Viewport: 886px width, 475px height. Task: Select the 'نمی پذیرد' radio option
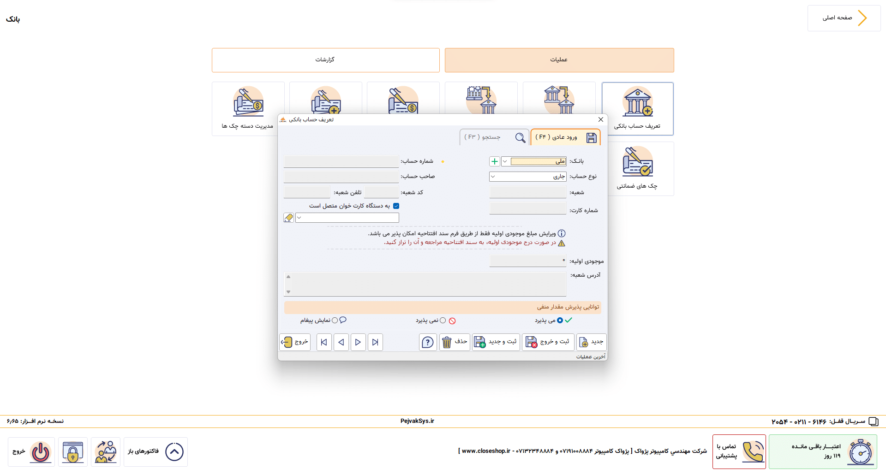pos(443,321)
